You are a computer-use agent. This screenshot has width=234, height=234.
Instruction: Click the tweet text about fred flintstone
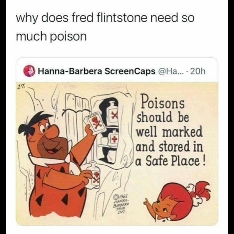point(105,27)
